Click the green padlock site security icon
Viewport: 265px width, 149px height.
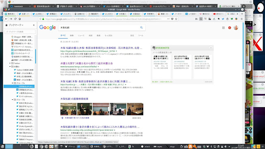click(x=43, y=19)
